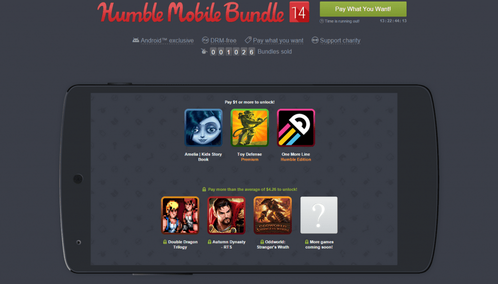Screen dimensions: 498x284
Task: Open the Support charity link
Action: click(x=340, y=41)
